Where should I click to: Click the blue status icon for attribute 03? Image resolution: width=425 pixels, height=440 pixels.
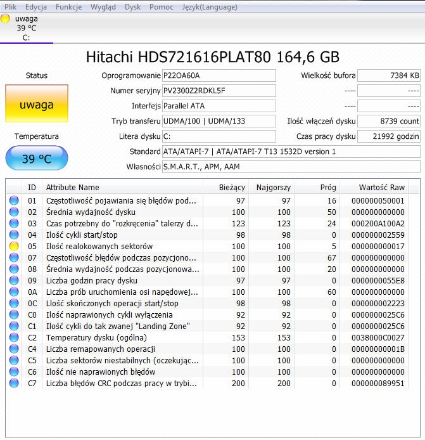14,223
